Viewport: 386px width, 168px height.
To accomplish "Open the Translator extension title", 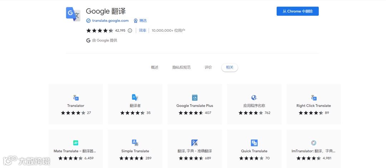I will 75,106.
